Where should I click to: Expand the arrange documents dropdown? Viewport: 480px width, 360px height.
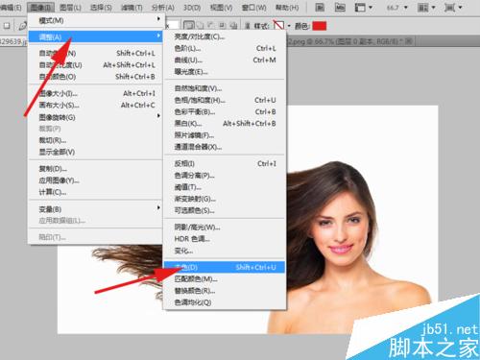(x=426, y=8)
